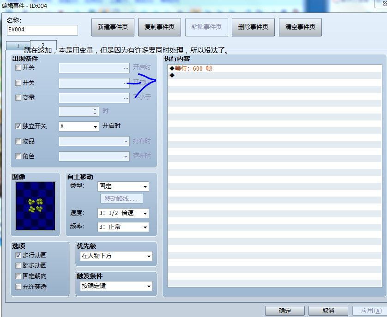This screenshot has width=387, height=317.
Task: Click the event graphic image preview
Action: pyautogui.click(x=36, y=206)
